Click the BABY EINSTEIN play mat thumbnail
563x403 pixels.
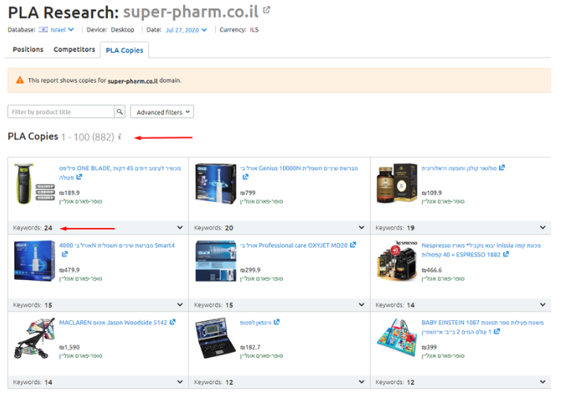coord(397,338)
